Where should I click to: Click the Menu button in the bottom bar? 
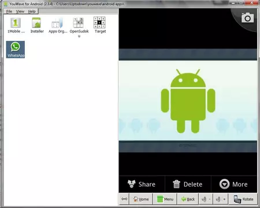pyautogui.click(x=165, y=199)
